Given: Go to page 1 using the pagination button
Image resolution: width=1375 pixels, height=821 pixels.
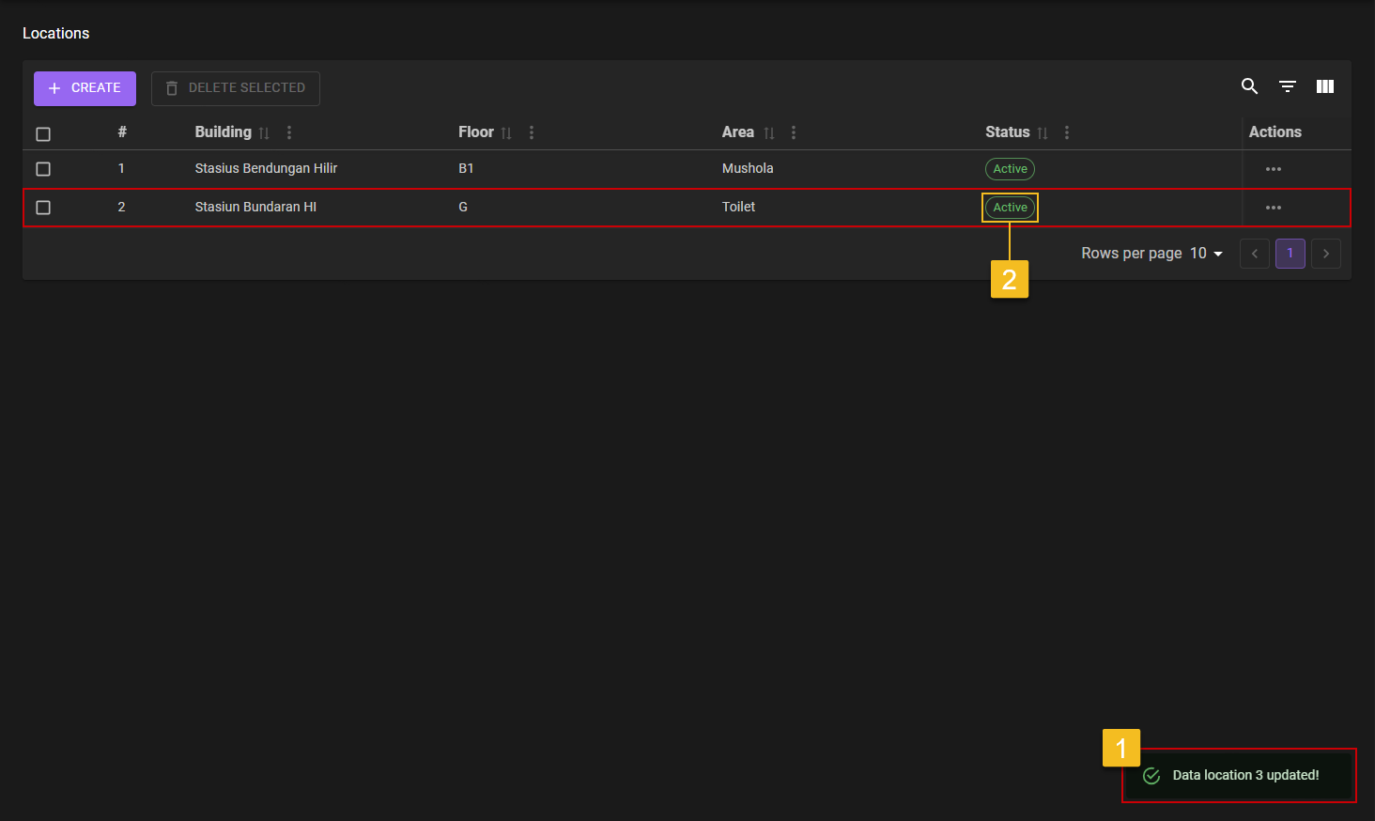Looking at the screenshot, I should click(x=1290, y=253).
